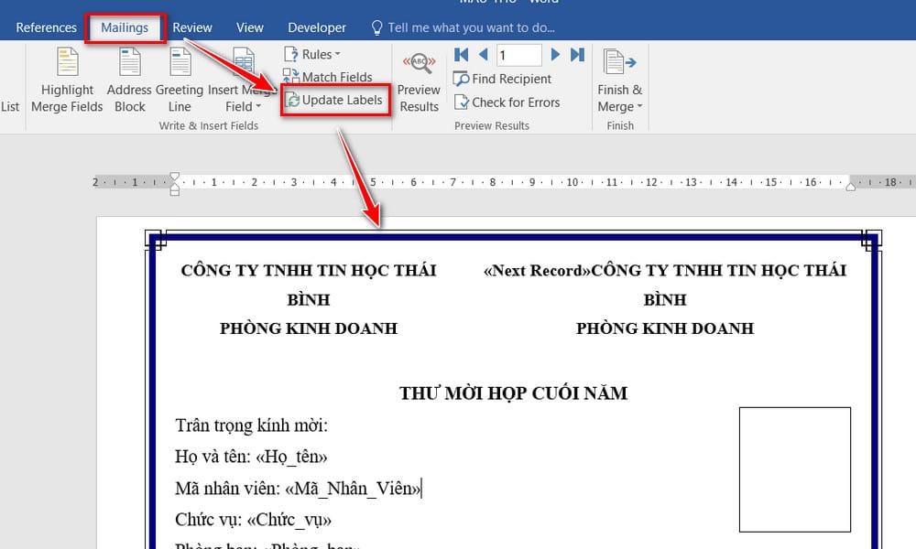Insert an Address Block
916x549 pixels.
tap(130, 80)
